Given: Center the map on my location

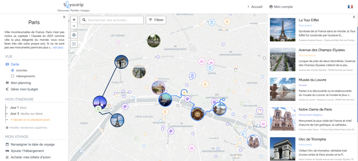Looking at the screenshot, I should [74, 35].
